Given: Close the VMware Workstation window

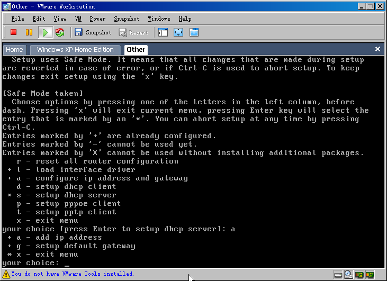Looking at the screenshot, I should (x=380, y=6).
